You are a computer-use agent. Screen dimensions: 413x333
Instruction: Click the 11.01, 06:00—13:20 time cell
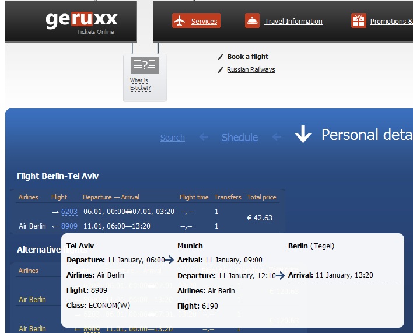coord(117,226)
